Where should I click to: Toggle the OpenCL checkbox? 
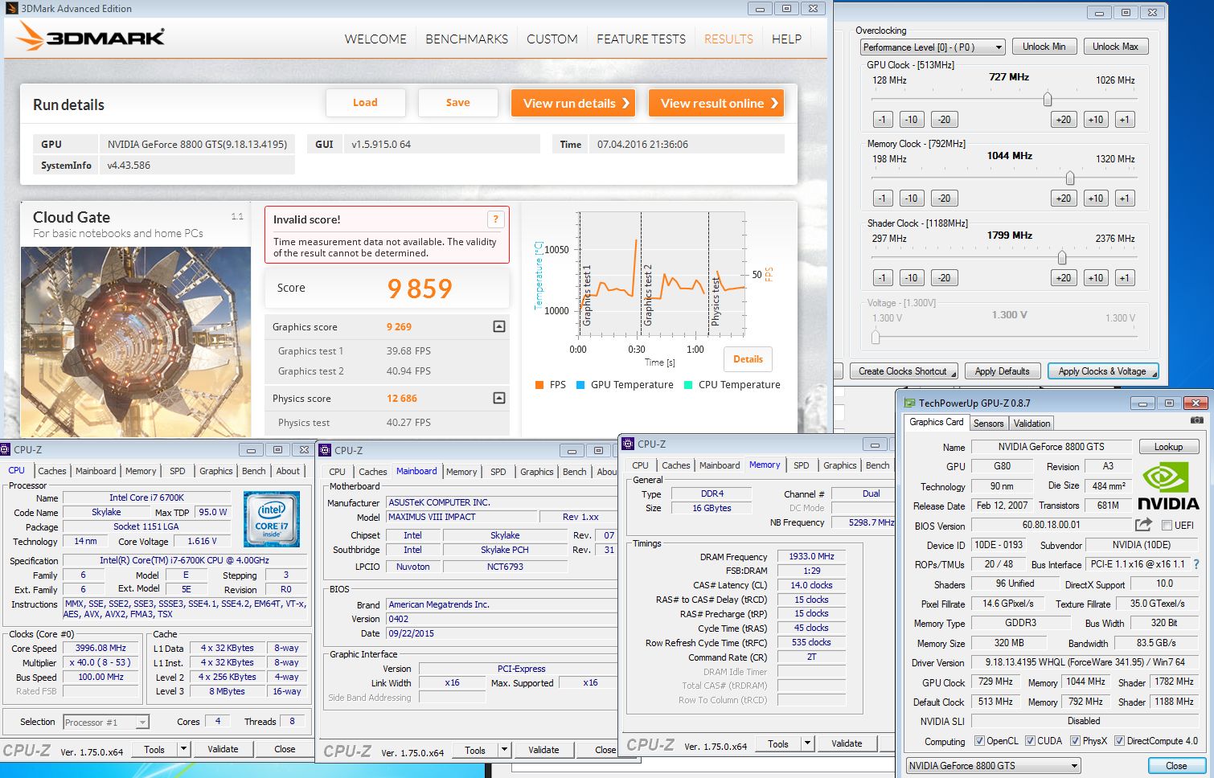click(978, 741)
